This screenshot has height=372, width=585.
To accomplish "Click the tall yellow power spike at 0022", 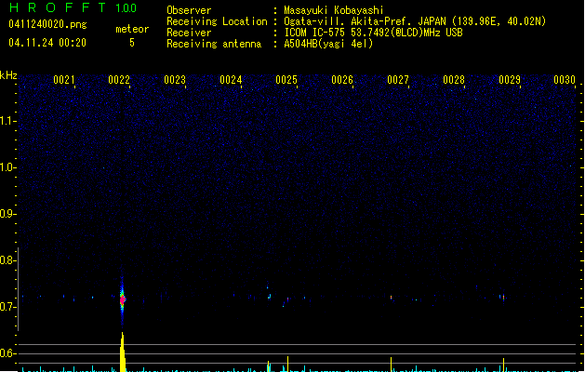I will 123,352.
